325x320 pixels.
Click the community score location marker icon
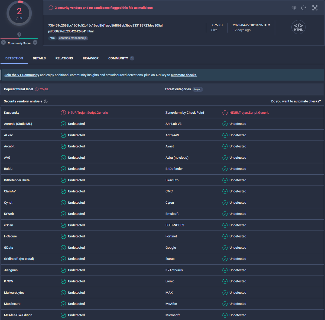(x=19, y=35)
